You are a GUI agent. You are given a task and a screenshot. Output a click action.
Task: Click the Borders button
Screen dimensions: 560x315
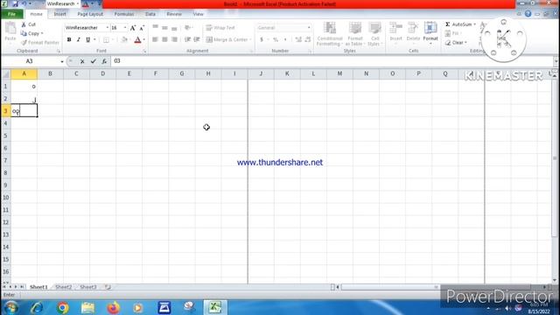[x=106, y=39]
